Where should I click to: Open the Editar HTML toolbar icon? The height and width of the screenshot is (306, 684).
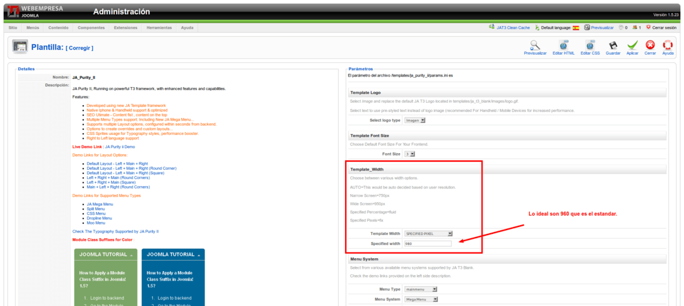point(563,45)
